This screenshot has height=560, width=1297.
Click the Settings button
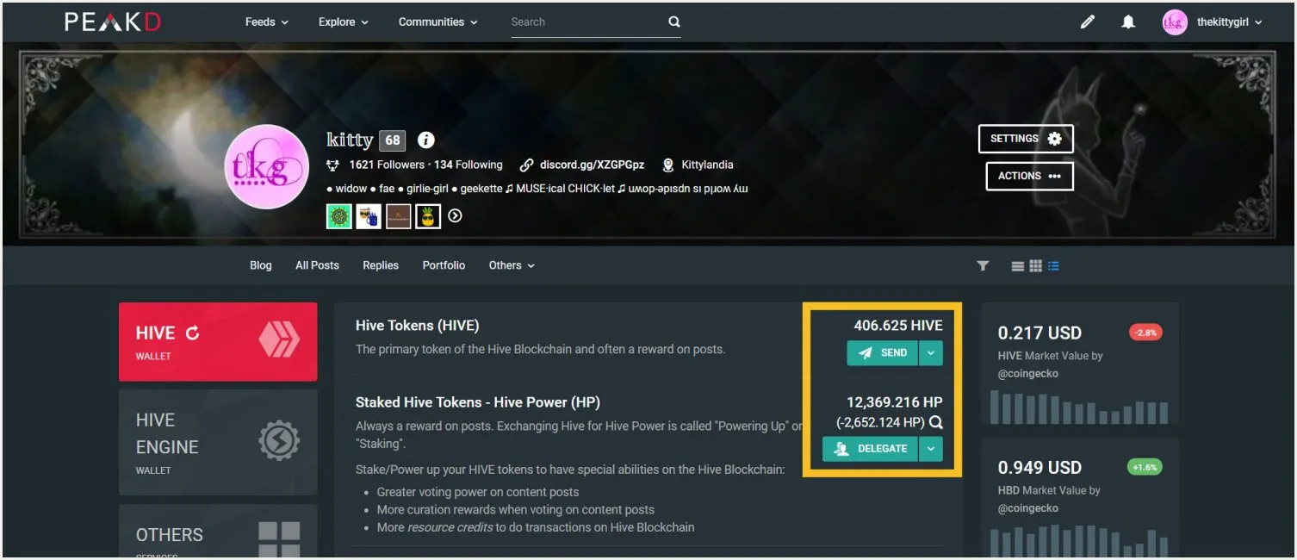click(1026, 139)
